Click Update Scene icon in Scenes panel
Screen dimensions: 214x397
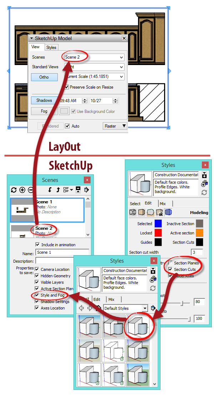pos(14,190)
